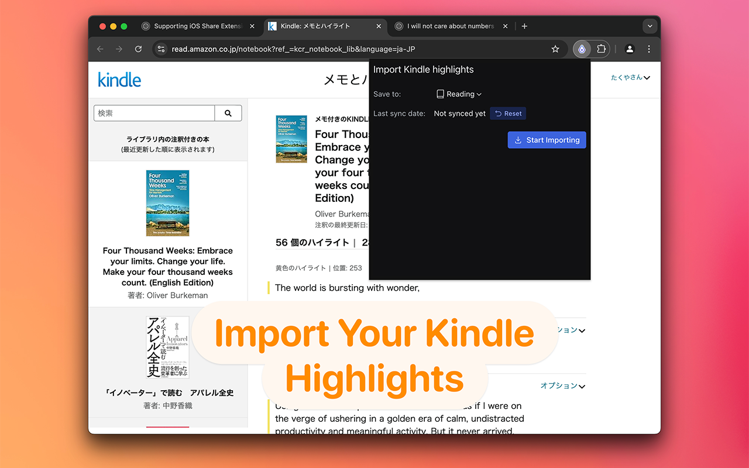The image size is (749, 468).
Task: Click the search magnifier button
Action: coord(228,113)
